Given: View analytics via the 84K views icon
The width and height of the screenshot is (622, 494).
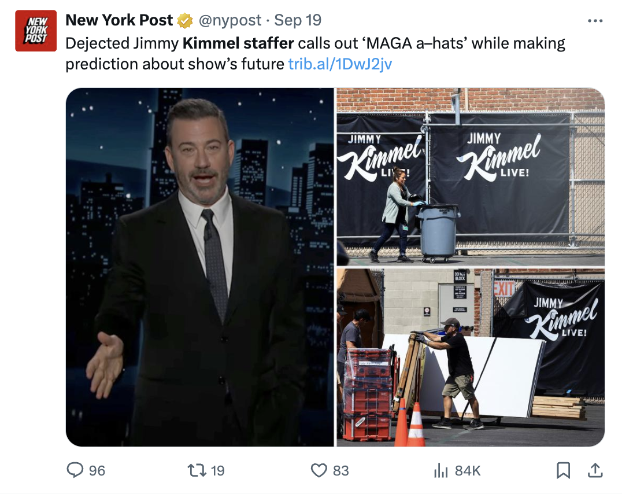Looking at the screenshot, I should 440,470.
